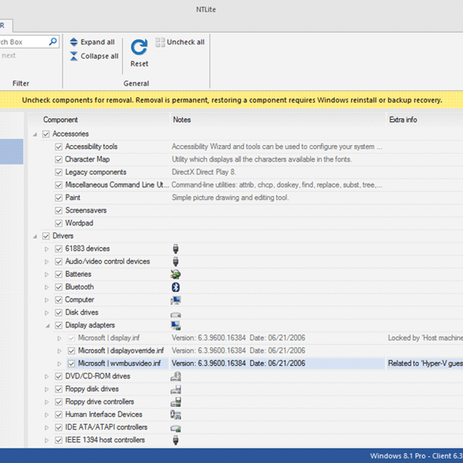Click Collapse all button
The height and width of the screenshot is (463, 463).
(94, 56)
